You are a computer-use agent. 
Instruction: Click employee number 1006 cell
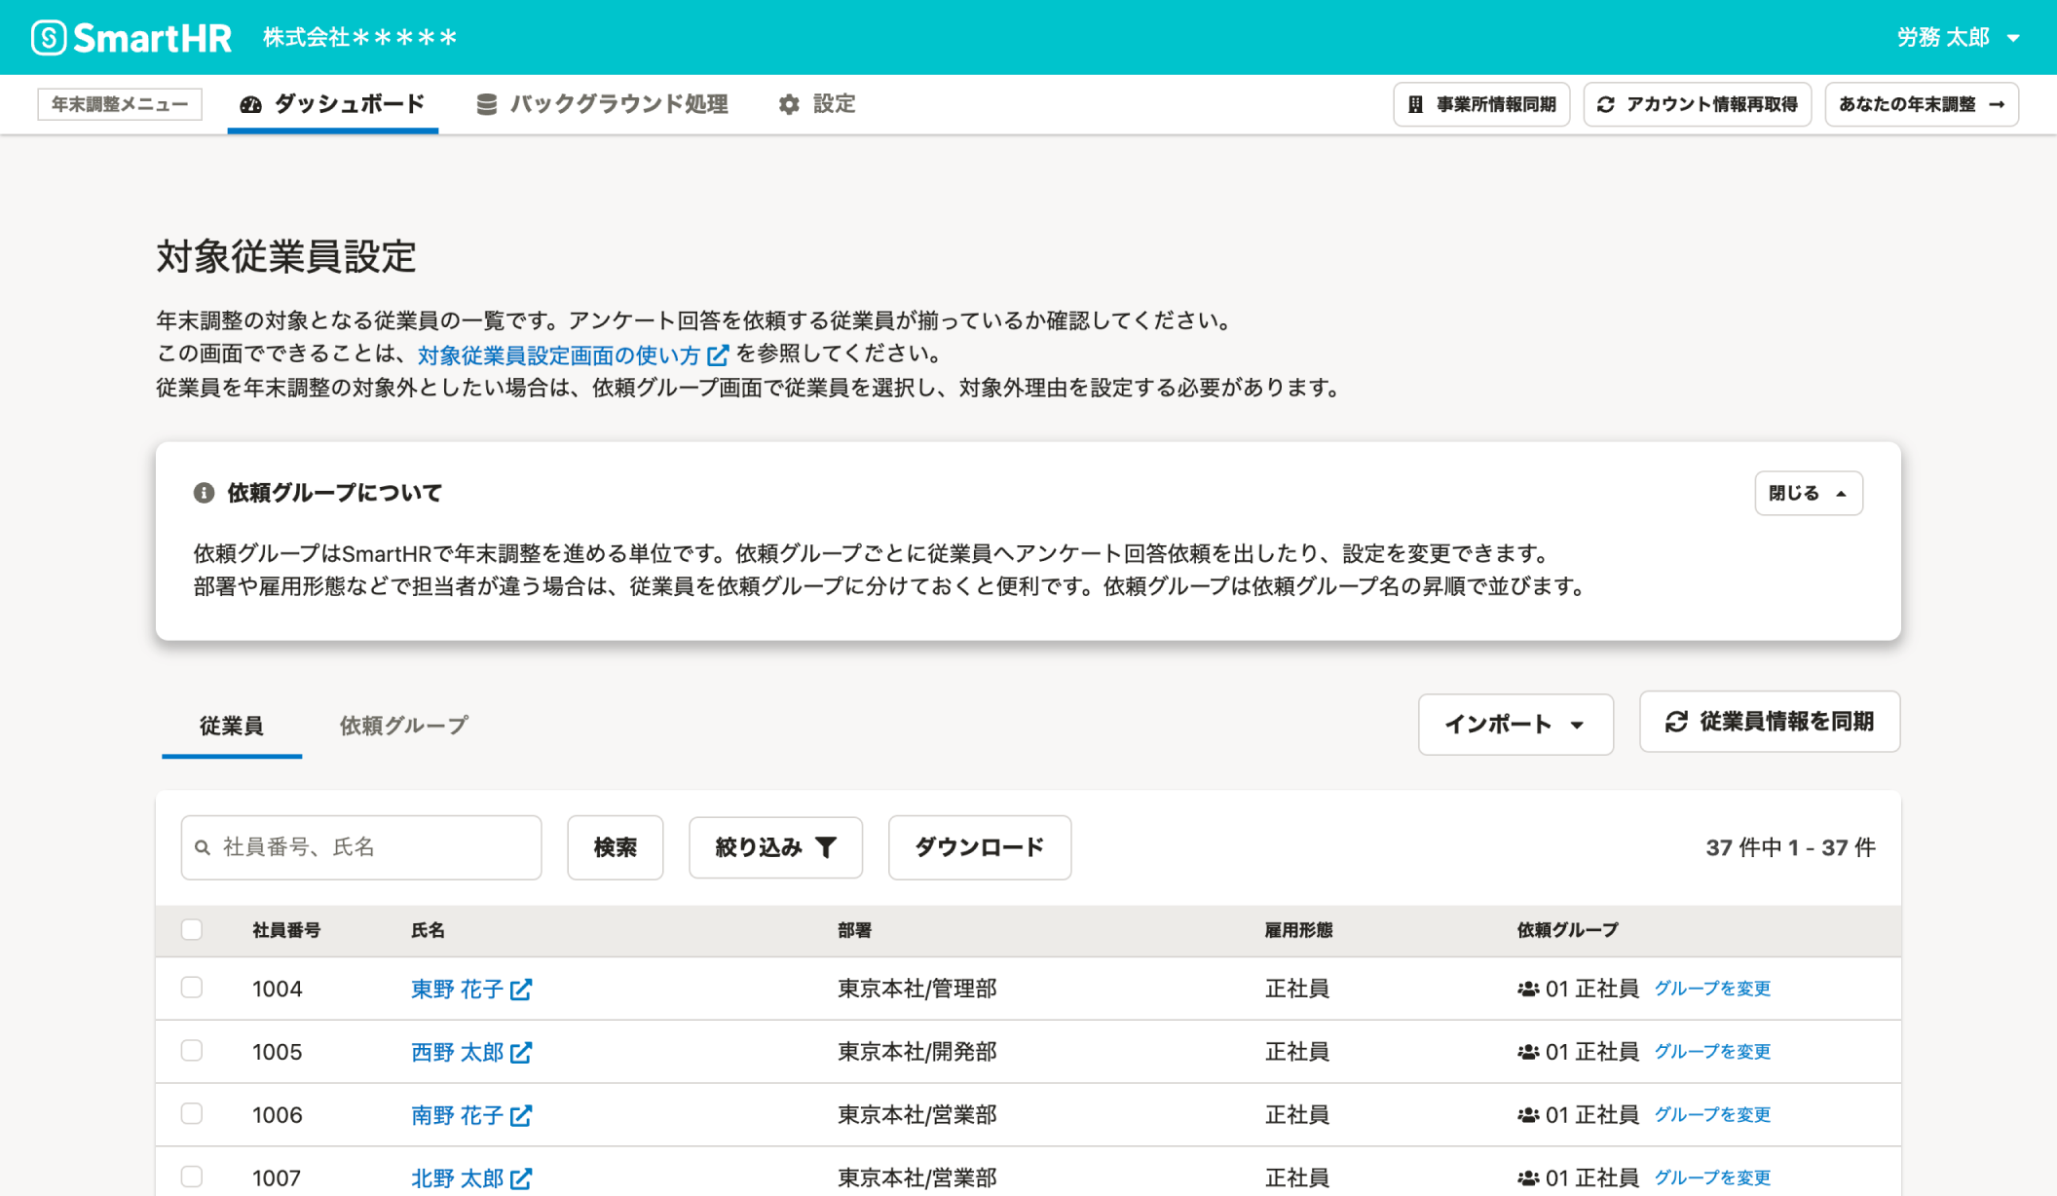point(278,1114)
